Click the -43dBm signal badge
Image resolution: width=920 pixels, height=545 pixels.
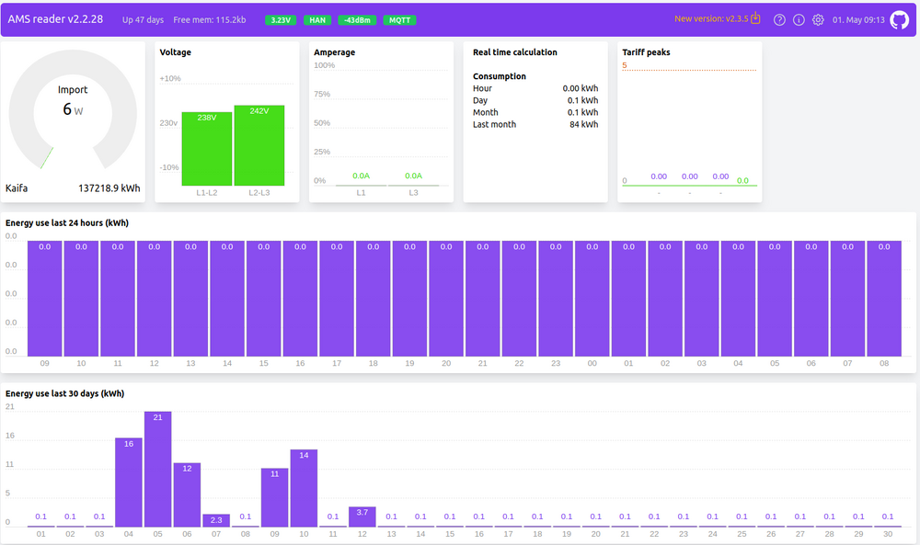click(356, 19)
